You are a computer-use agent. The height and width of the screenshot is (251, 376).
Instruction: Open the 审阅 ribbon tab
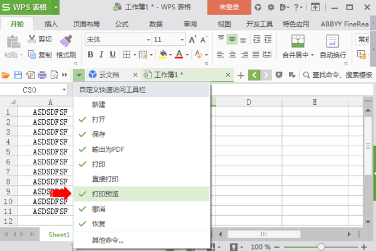tap(190, 24)
